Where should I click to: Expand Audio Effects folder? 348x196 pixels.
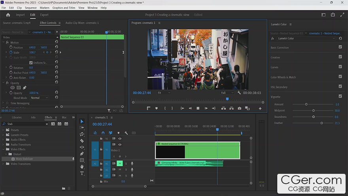(3, 140)
